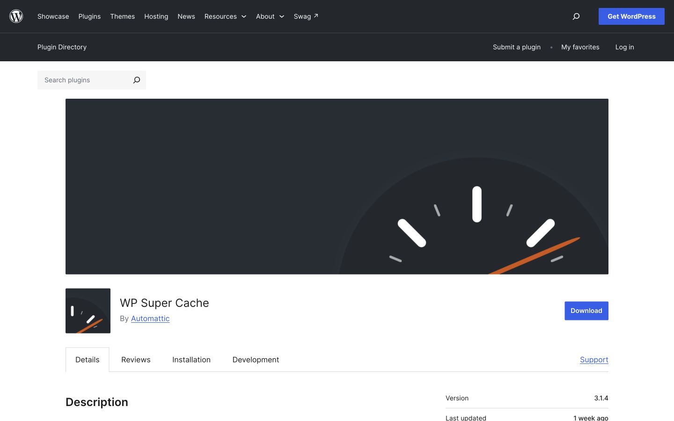The image size is (674, 421).
Task: Open the Themes menu item
Action: pyautogui.click(x=123, y=16)
